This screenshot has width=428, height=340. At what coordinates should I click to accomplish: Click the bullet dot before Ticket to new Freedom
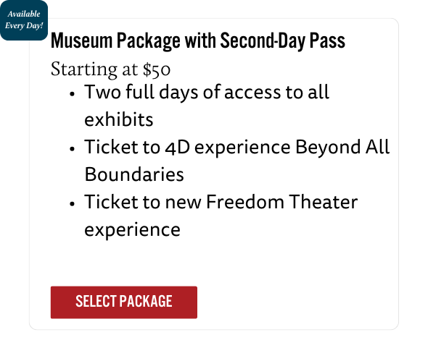pyautogui.click(x=72, y=204)
